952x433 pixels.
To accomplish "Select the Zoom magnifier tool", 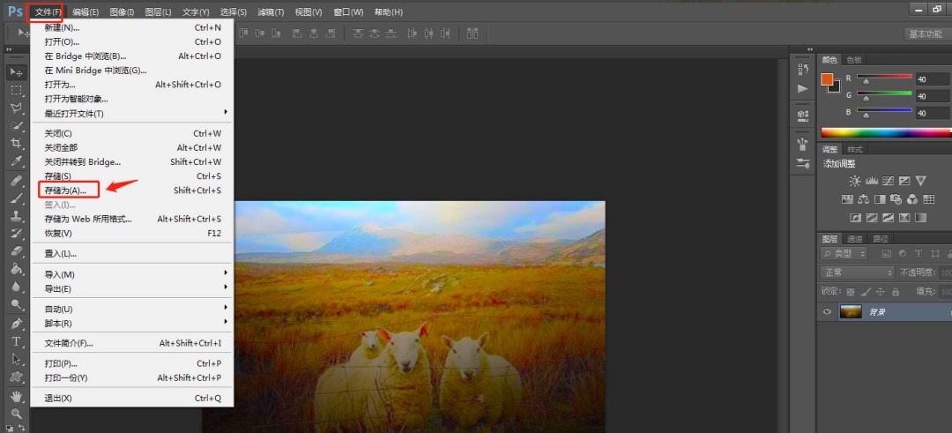I will click(16, 414).
